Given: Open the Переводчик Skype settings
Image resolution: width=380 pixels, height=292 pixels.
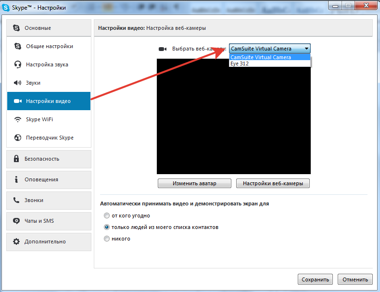Looking at the screenshot, I should [x=49, y=138].
